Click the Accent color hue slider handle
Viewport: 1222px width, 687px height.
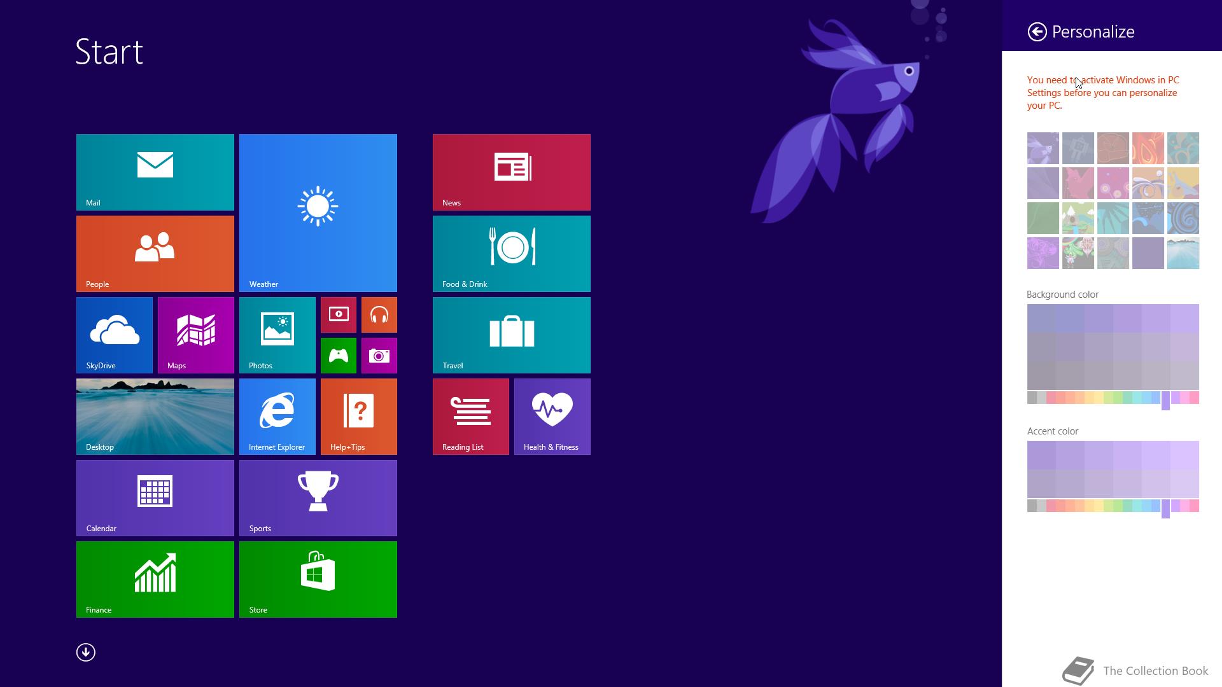coord(1165,508)
